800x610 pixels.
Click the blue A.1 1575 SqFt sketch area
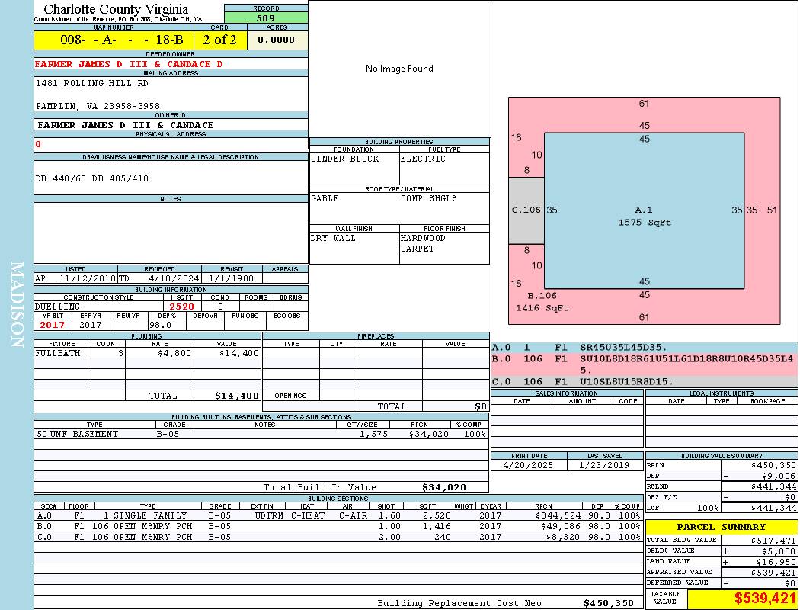(x=644, y=216)
